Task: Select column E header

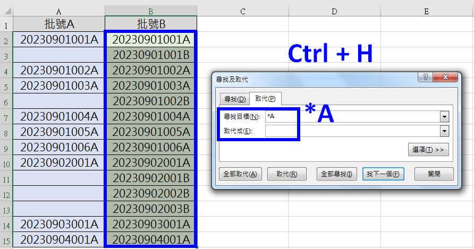Action: [x=427, y=11]
